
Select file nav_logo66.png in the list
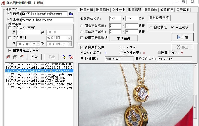[39, 84]
